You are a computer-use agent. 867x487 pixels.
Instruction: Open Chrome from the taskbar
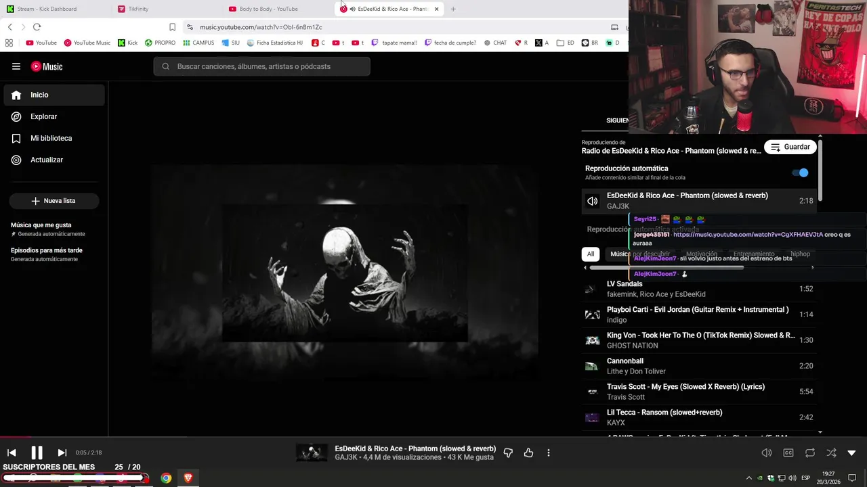166,478
